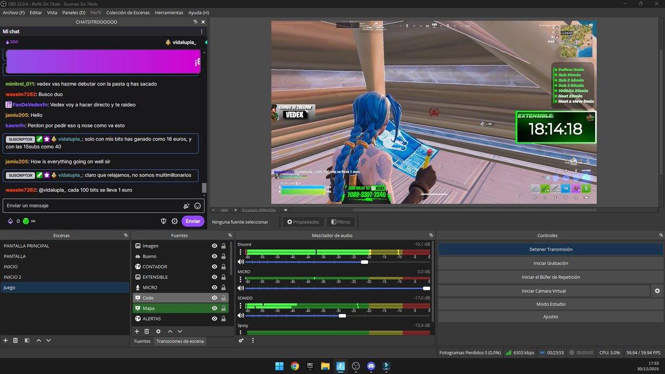Move scene down with the Escenas down arrow
Viewport: 665px width, 374px height.
tap(49, 340)
